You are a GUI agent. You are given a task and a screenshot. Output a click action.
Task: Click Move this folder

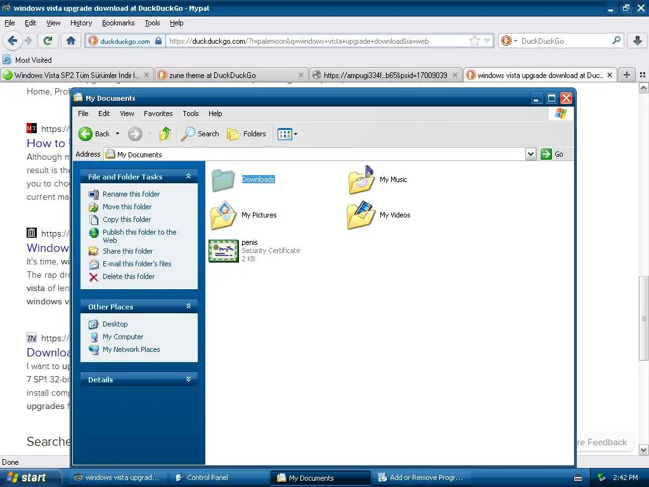click(x=127, y=207)
